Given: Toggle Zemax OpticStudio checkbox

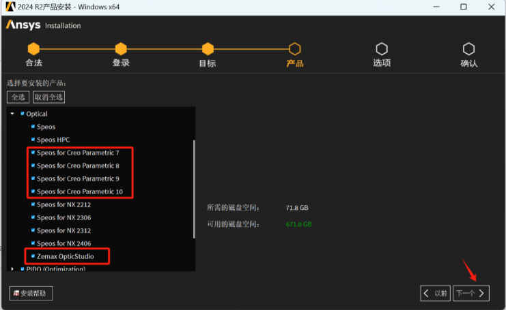Looking at the screenshot, I should tap(32, 256).
